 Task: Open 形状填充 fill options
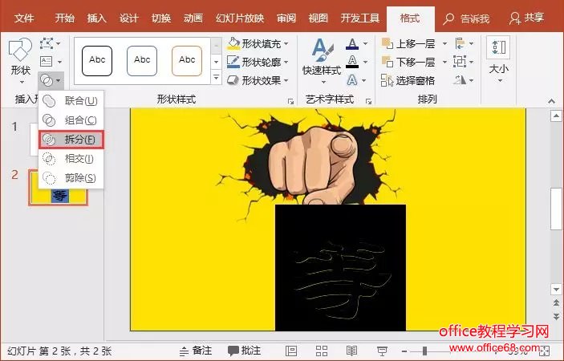(x=258, y=43)
